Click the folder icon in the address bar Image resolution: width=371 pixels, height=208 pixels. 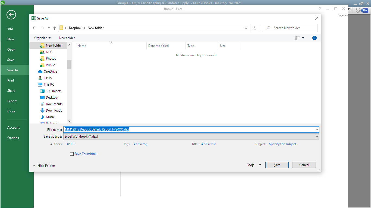[61, 28]
